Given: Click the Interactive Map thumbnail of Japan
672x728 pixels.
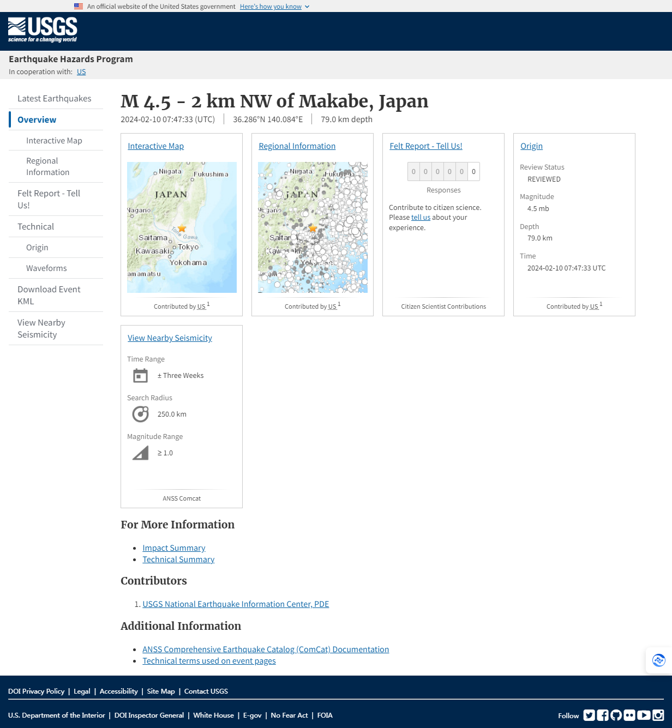Looking at the screenshot, I should pyautogui.click(x=182, y=227).
